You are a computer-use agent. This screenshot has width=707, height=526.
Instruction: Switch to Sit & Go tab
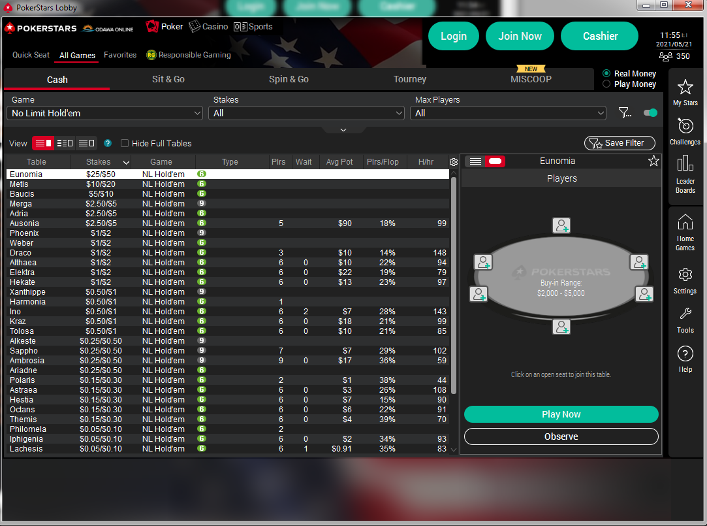pyautogui.click(x=168, y=79)
